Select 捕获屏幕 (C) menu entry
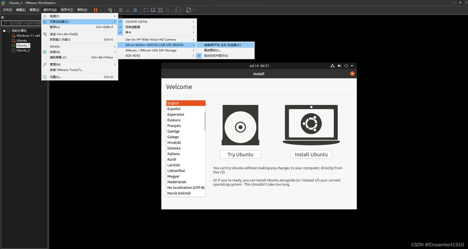 pos(80,57)
